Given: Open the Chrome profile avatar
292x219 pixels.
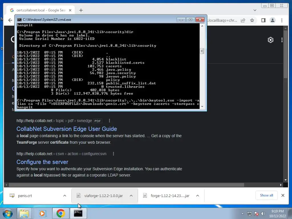Looking at the screenshot, I should pyautogui.click(x=272, y=20).
